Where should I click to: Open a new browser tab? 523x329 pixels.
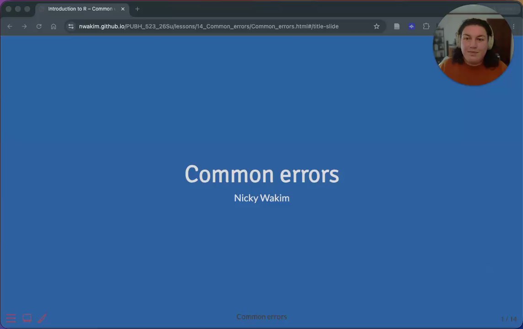point(138,9)
